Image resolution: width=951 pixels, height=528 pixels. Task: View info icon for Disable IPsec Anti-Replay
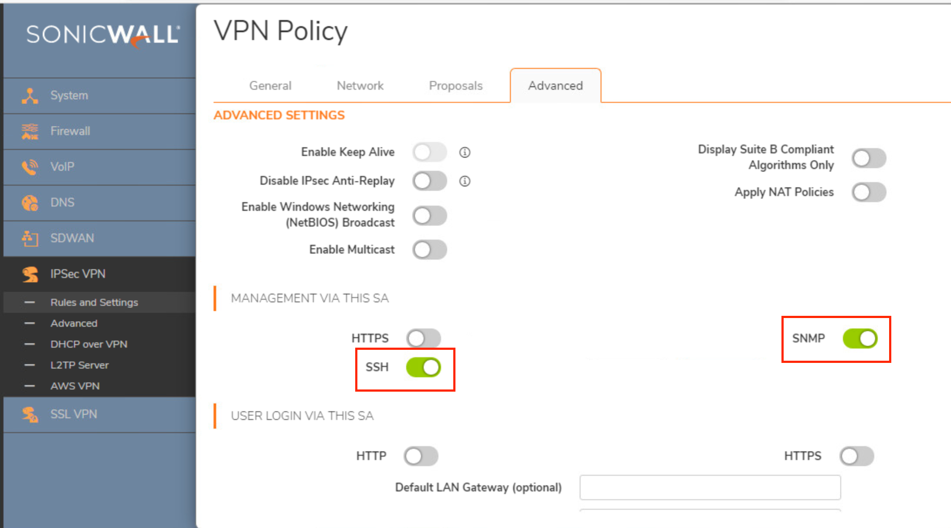point(465,181)
